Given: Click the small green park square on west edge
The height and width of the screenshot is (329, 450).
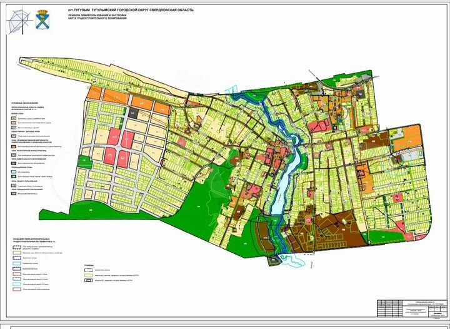Looking at the screenshot, I should point(85,162).
